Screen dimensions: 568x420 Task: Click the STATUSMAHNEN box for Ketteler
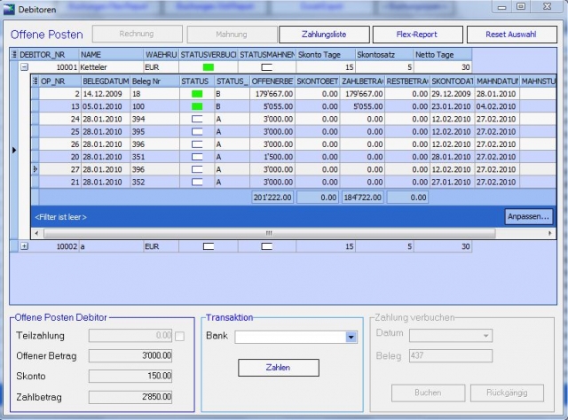point(266,66)
